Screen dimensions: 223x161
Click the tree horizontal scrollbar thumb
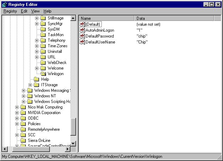(x=31, y=149)
